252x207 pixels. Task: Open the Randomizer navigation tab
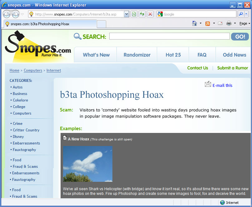[137, 55]
